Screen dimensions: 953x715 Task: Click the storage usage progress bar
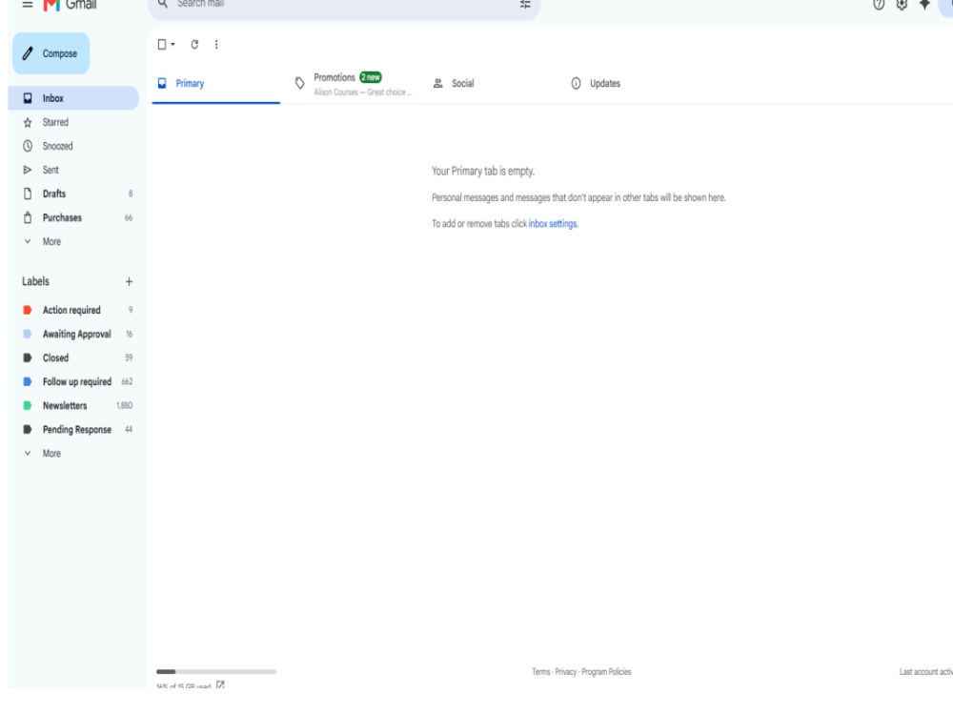pyautogui.click(x=216, y=672)
